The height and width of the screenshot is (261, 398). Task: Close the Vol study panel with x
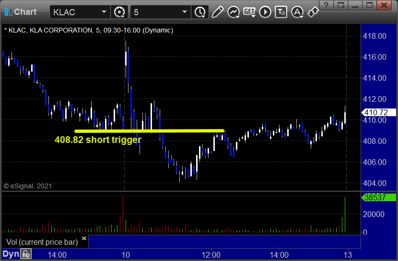click(84, 238)
